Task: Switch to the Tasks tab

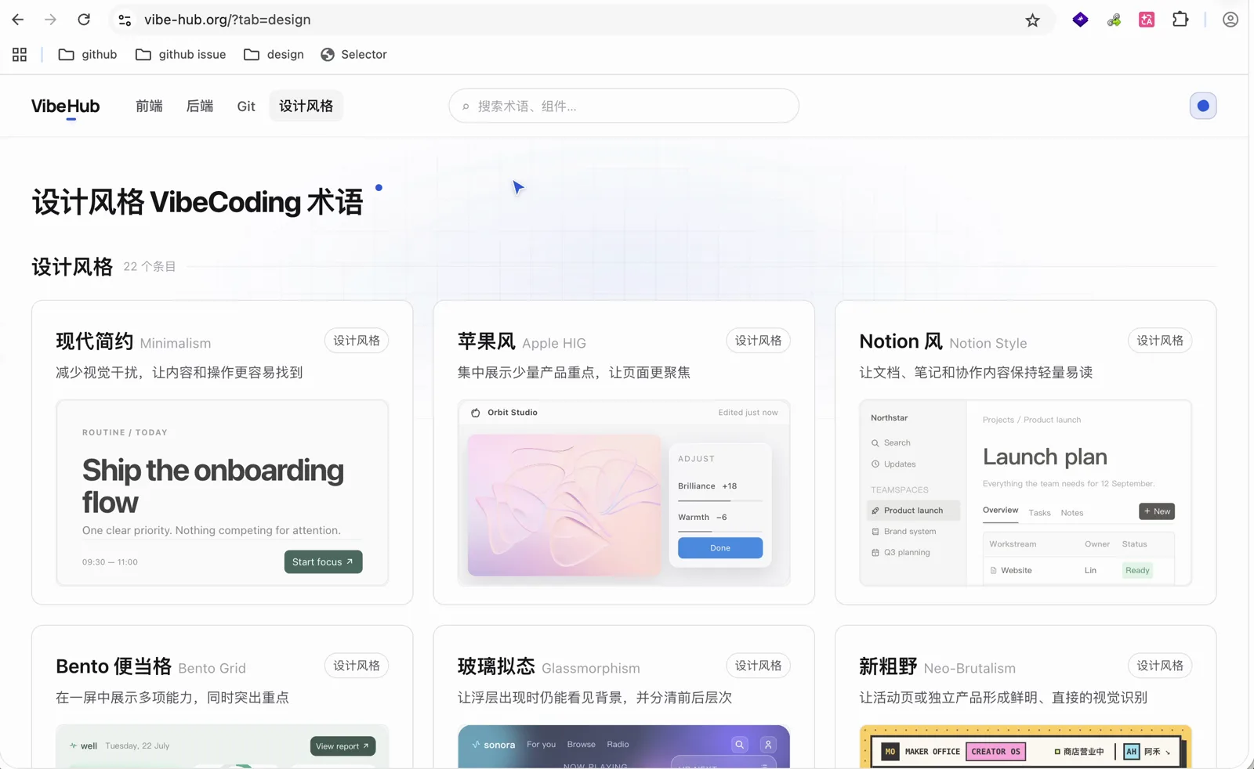Action: pos(1039,513)
